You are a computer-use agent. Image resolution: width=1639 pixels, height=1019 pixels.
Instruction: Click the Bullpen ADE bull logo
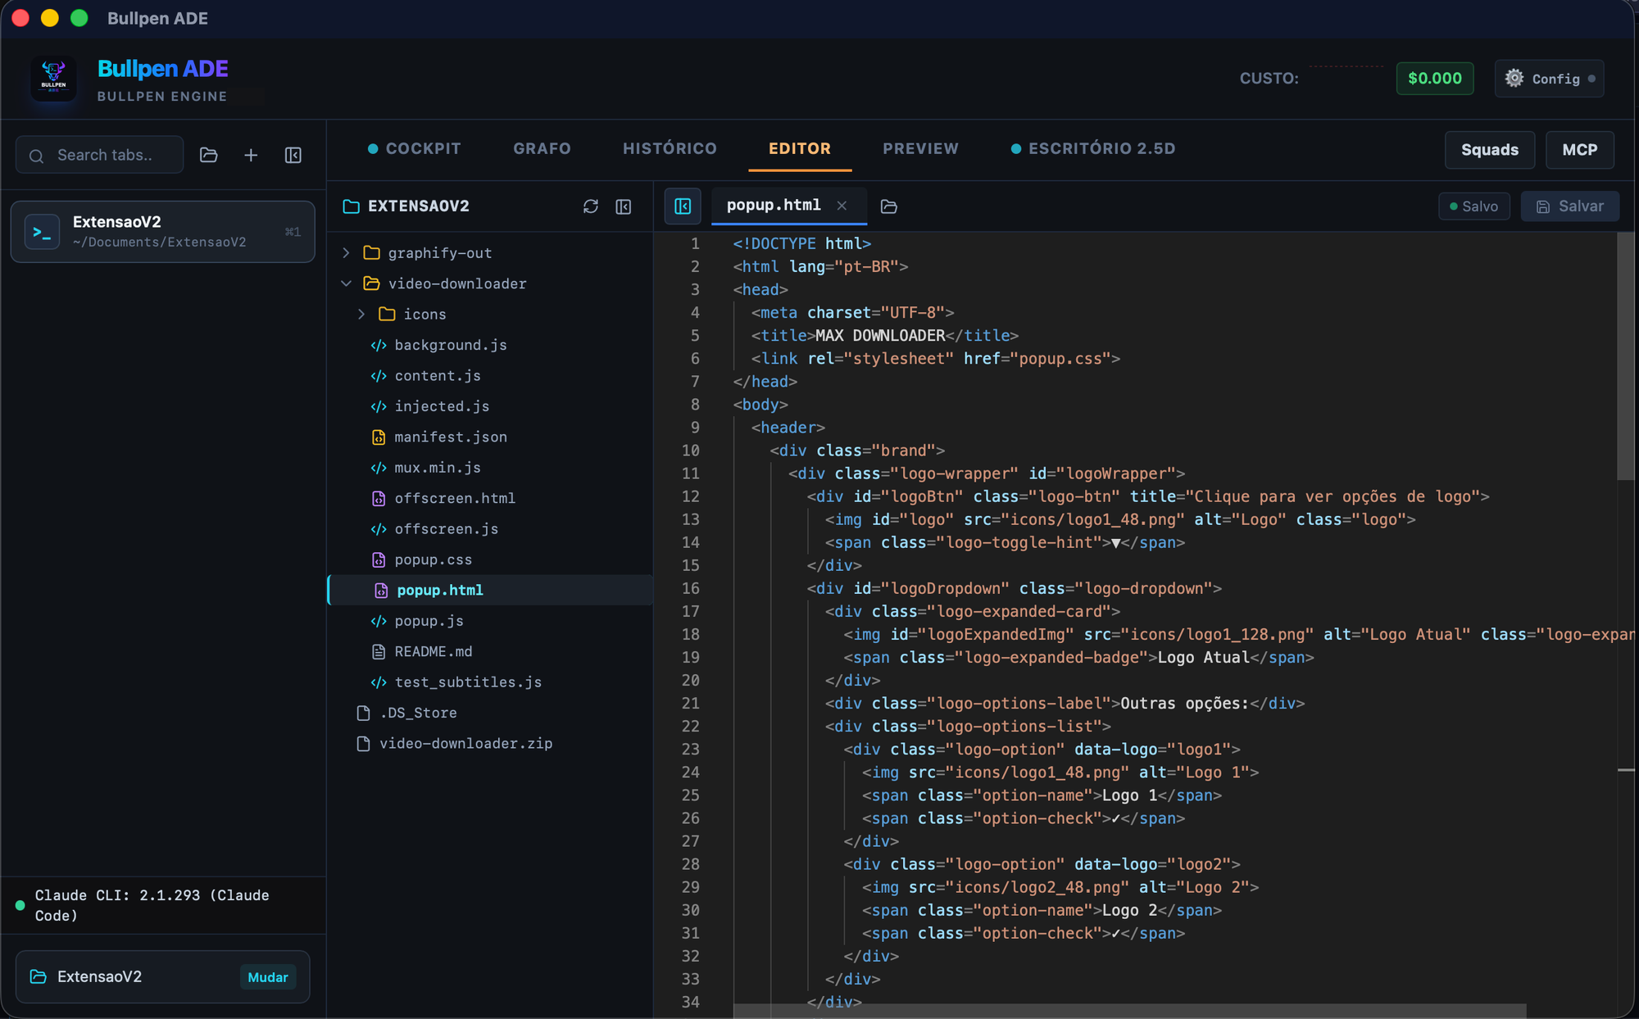point(53,79)
